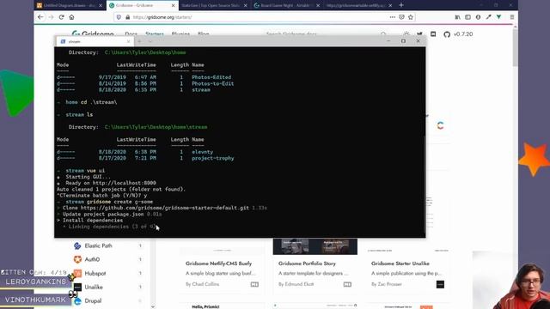This screenshot has width=550, height=309.
Task: Click author By Edmund Elott
Action: (x=296, y=284)
